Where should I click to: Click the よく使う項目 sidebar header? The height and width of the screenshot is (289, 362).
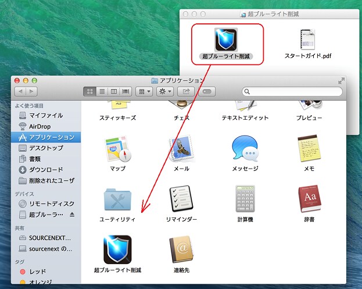click(x=29, y=106)
